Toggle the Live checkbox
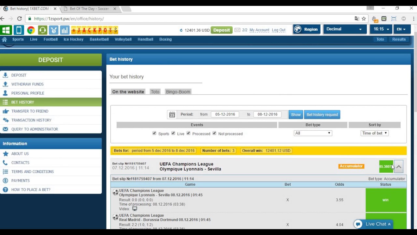The height and width of the screenshot is (235, 417). point(173,133)
